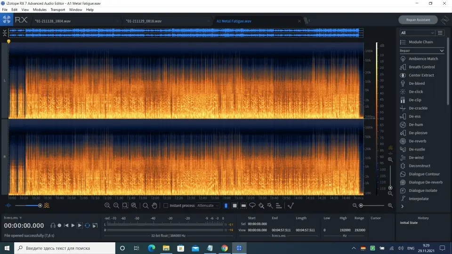Click the record button in transport

[59, 226]
